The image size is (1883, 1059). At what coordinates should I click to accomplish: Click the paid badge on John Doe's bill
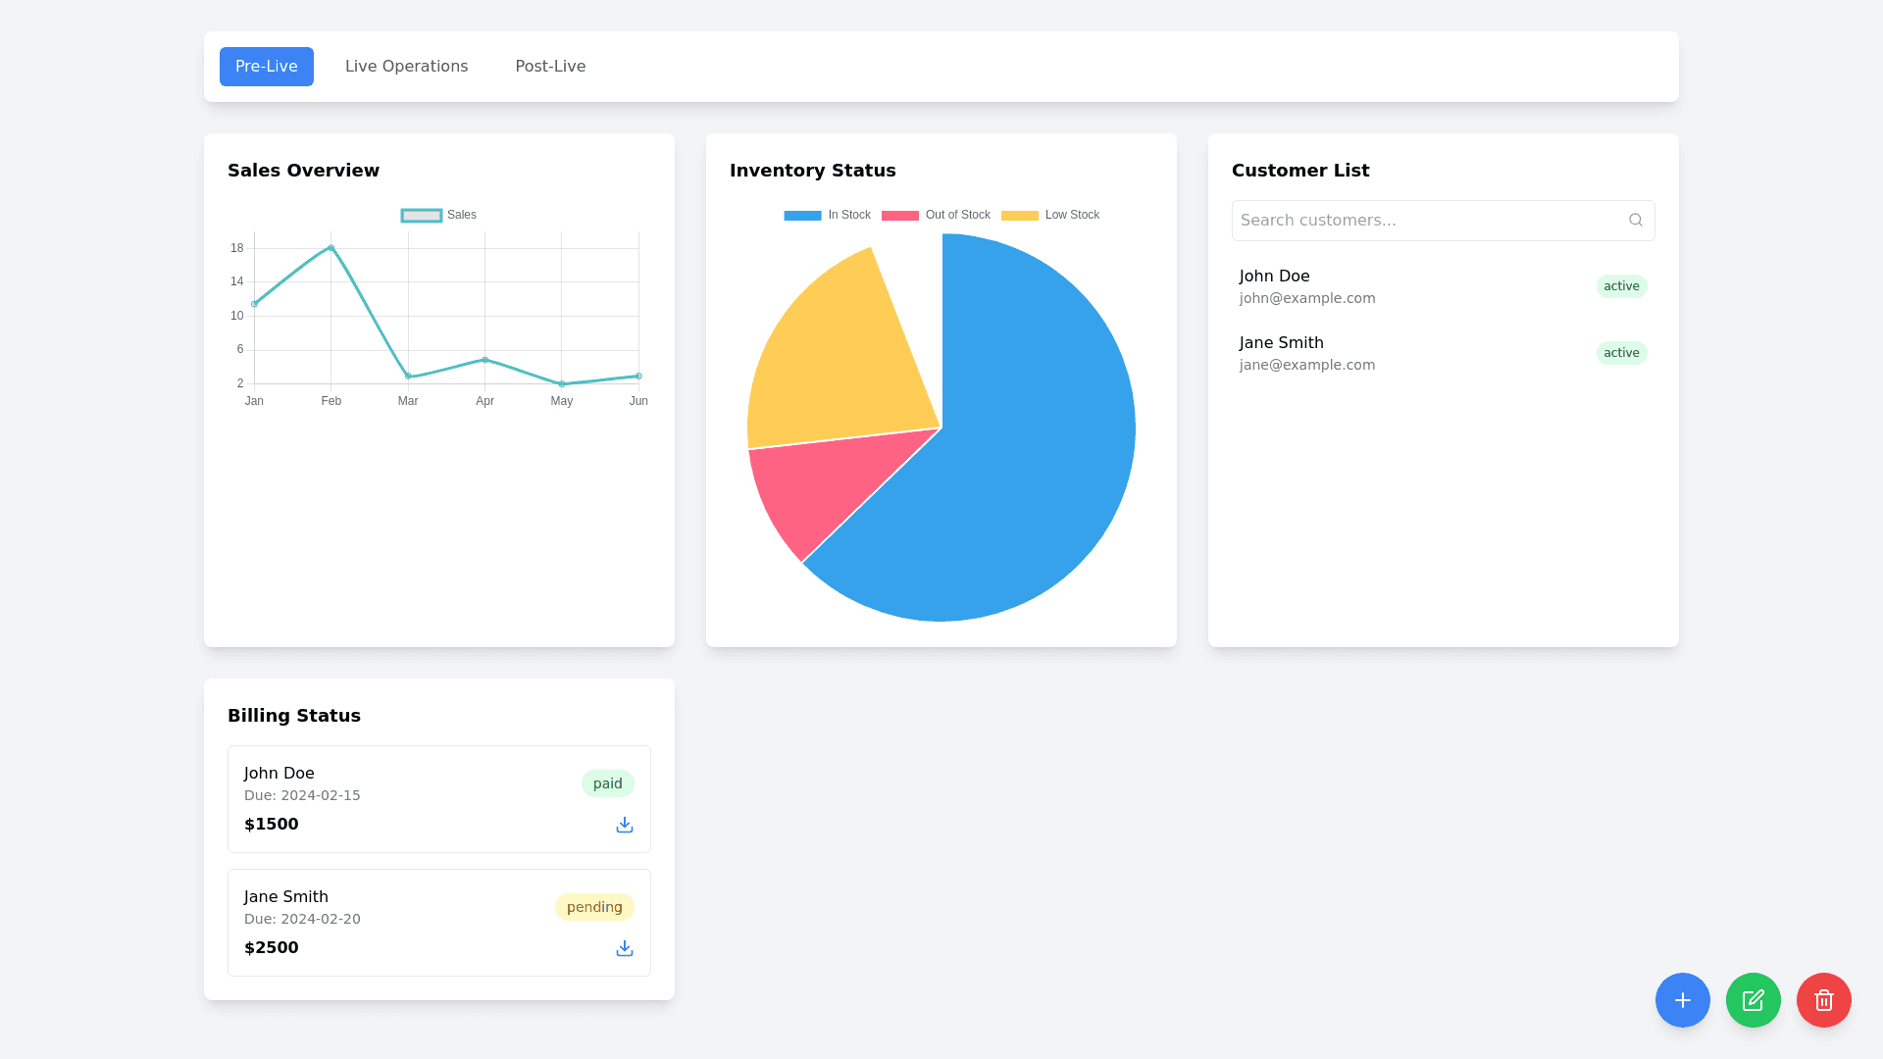[608, 783]
